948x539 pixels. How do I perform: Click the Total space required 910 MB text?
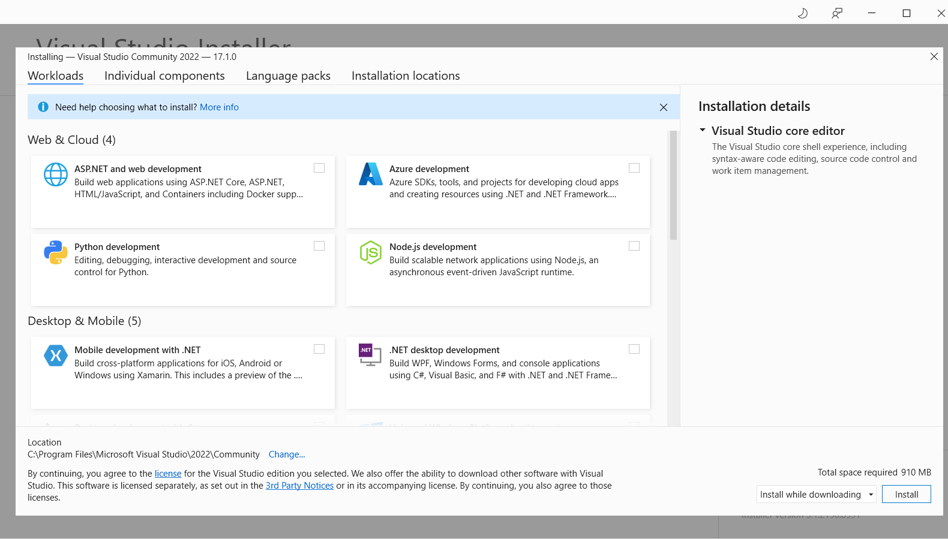click(874, 472)
